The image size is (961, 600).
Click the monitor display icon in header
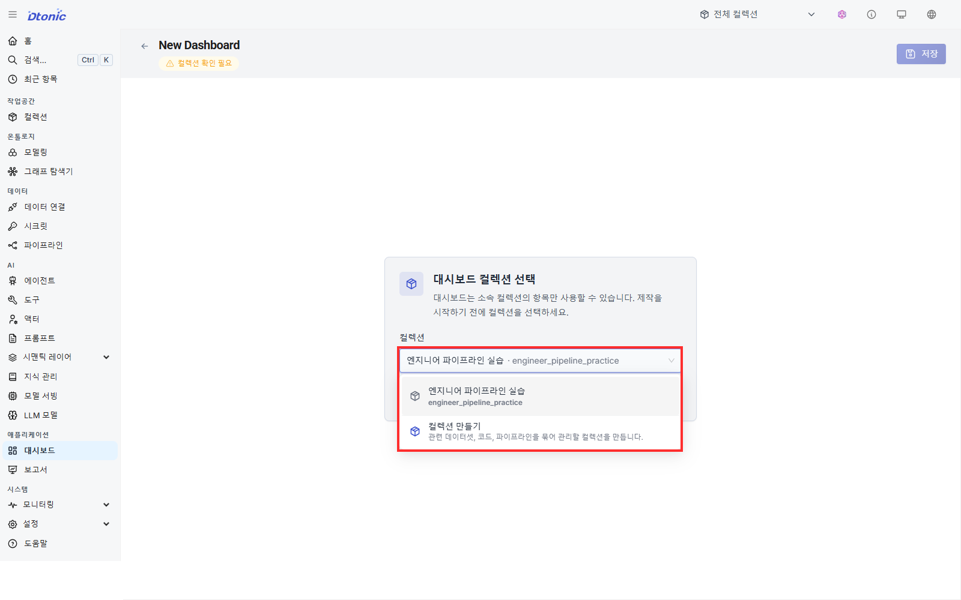(902, 14)
